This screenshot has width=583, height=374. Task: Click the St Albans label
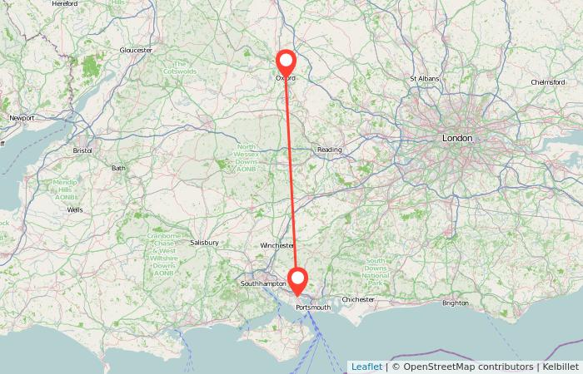[424, 79]
